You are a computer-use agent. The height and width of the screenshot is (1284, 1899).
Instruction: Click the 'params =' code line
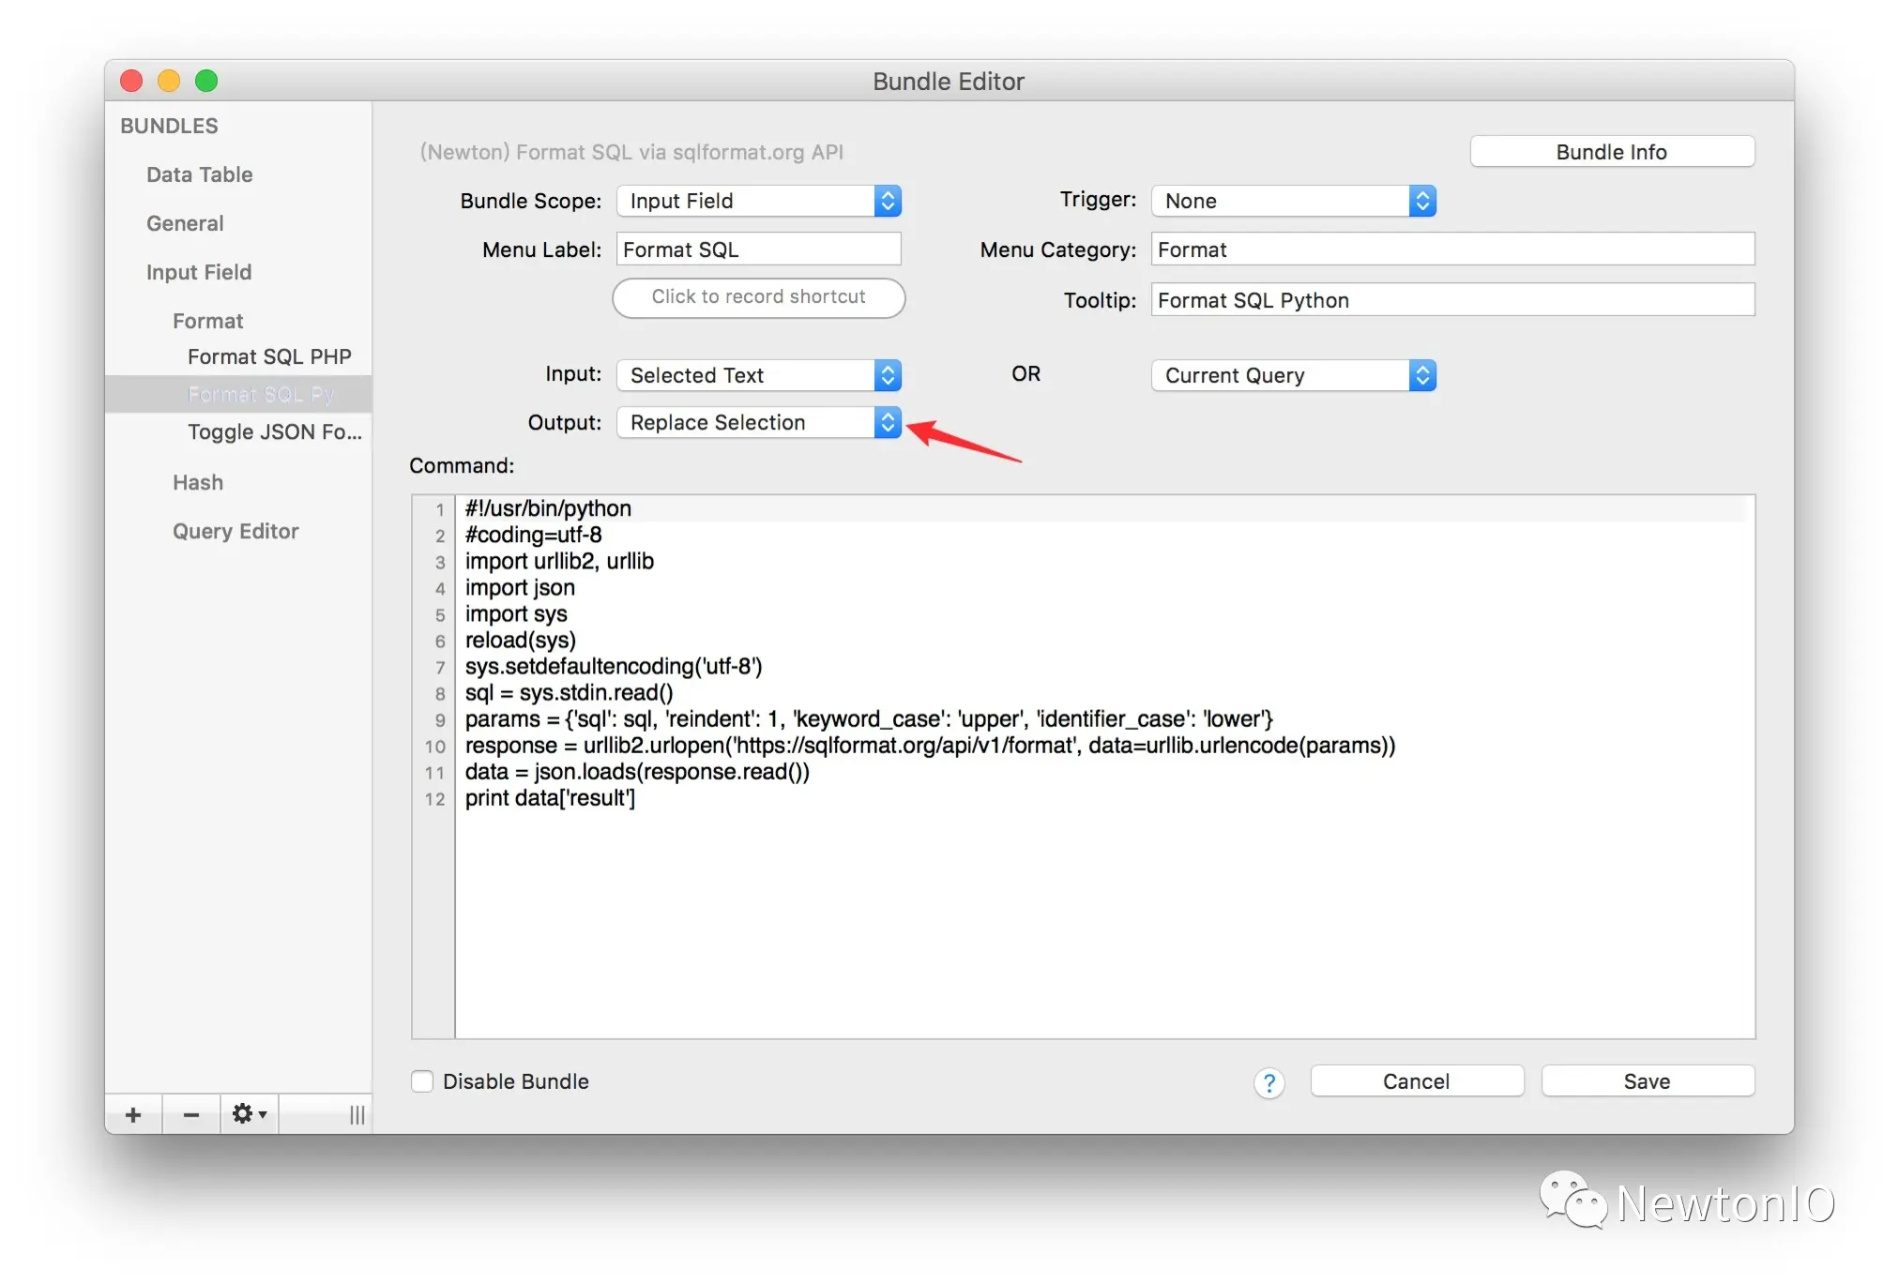pos(869,718)
